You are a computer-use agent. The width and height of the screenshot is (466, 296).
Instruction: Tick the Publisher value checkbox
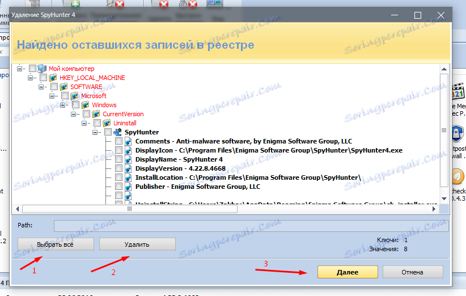(118, 187)
